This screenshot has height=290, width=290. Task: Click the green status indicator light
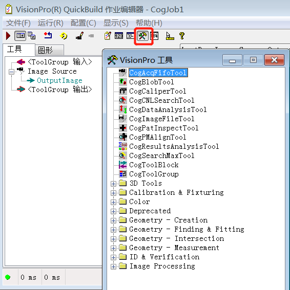tap(8, 277)
